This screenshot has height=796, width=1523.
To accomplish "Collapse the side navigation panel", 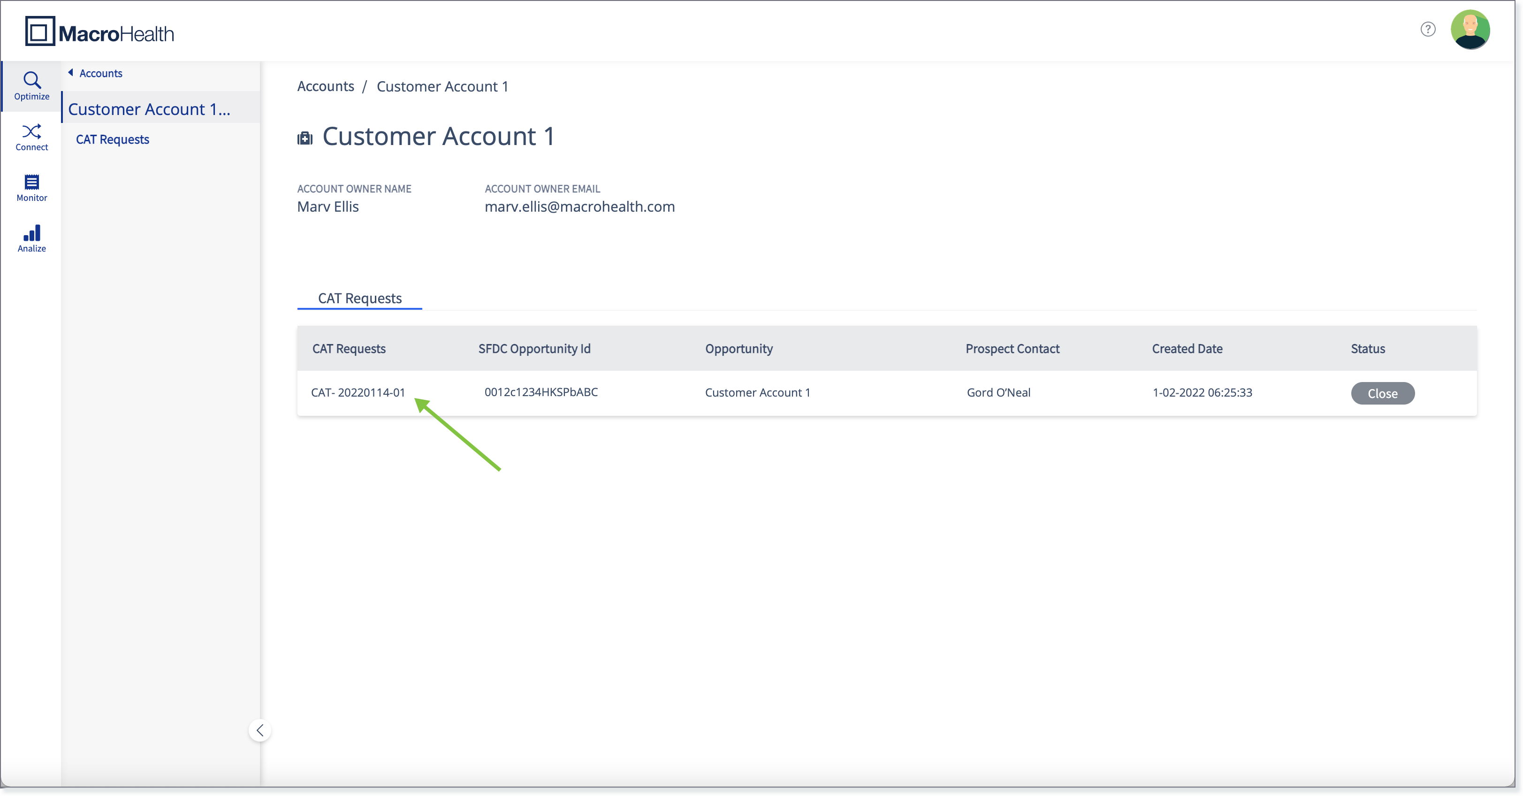I will (x=260, y=730).
